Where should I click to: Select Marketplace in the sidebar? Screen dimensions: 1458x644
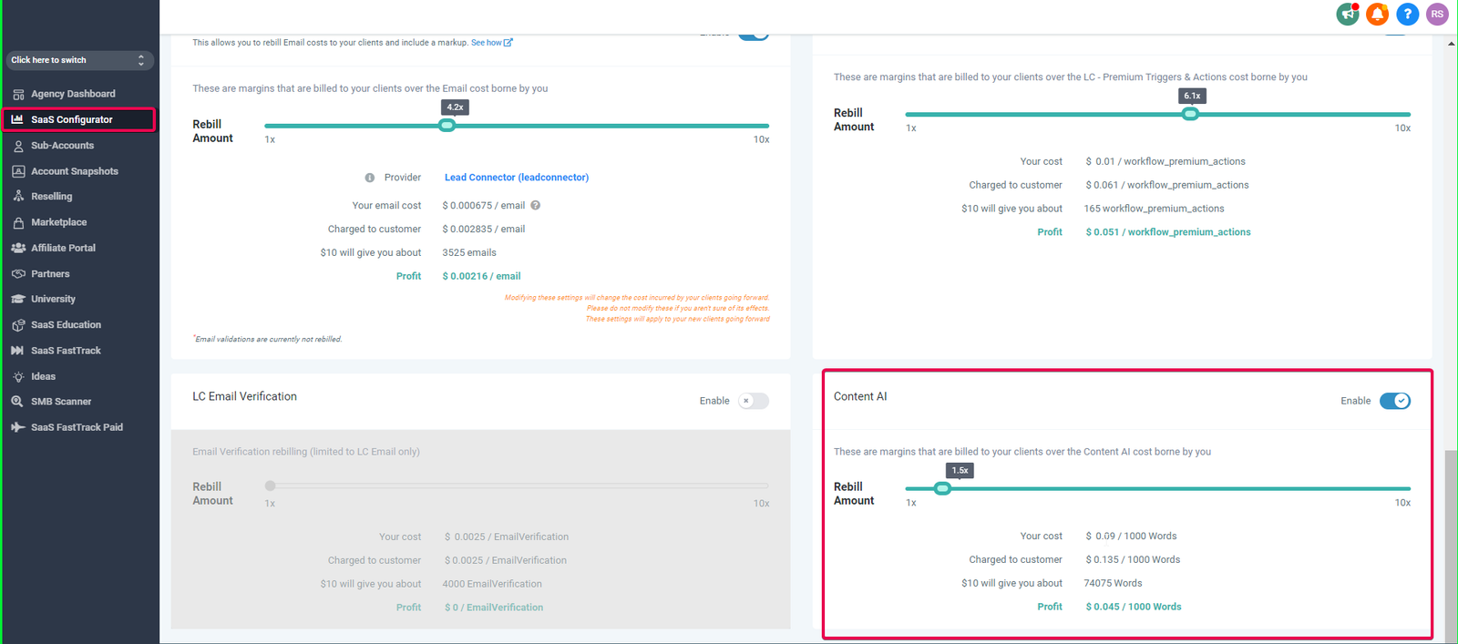click(59, 222)
